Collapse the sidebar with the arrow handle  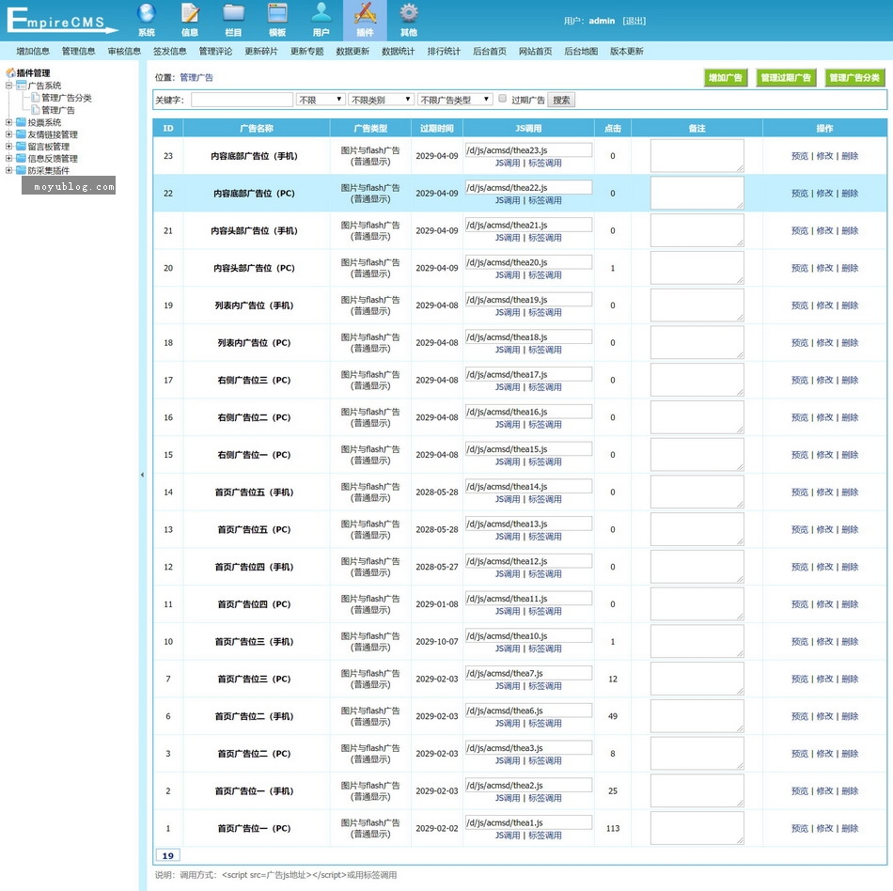tap(142, 475)
